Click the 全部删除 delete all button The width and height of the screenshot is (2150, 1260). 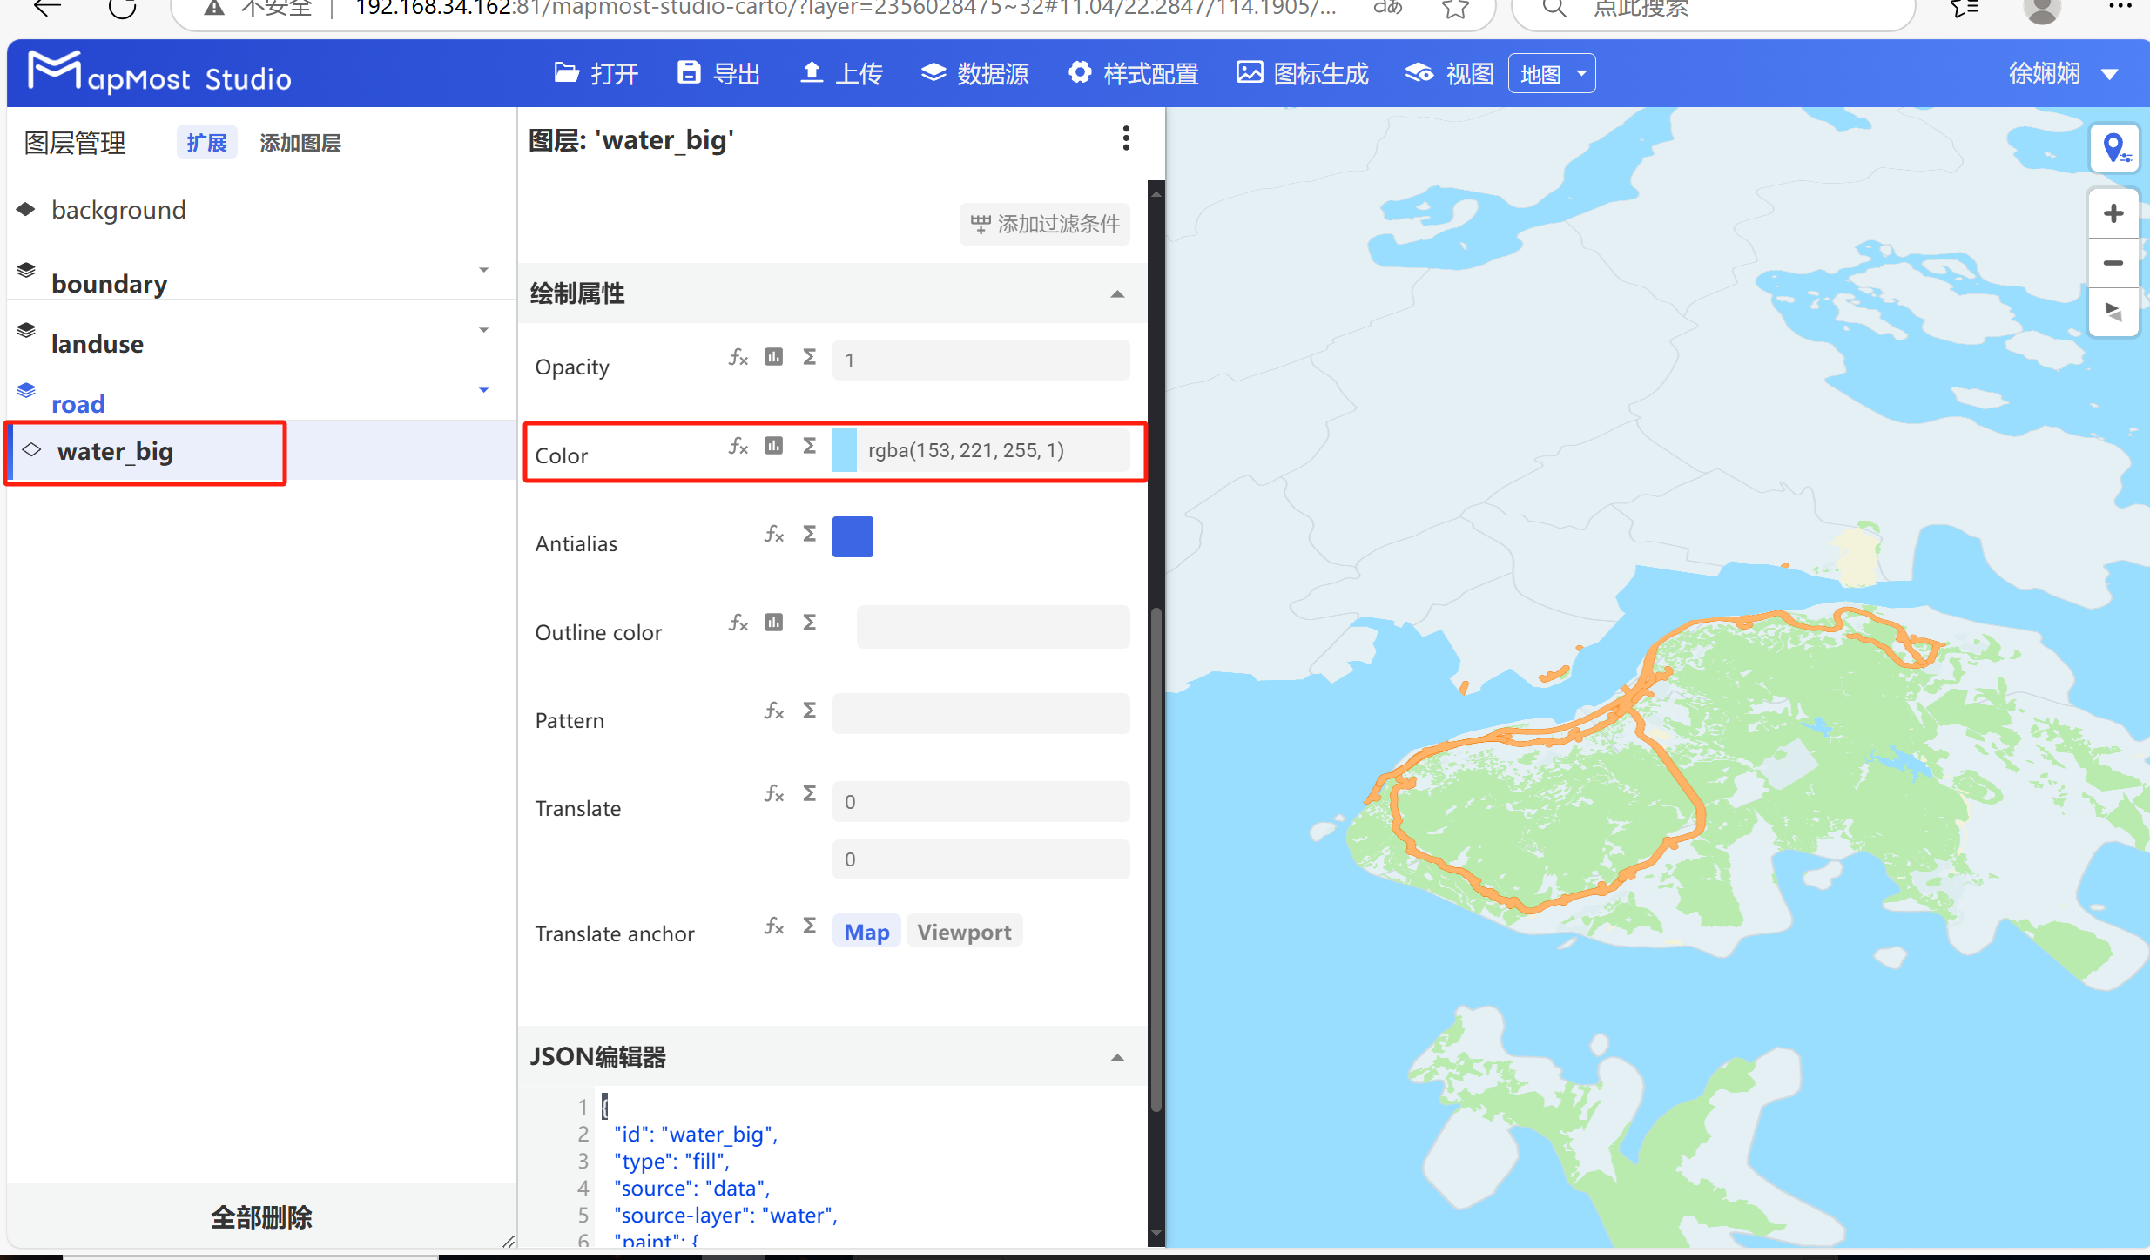[x=260, y=1216]
